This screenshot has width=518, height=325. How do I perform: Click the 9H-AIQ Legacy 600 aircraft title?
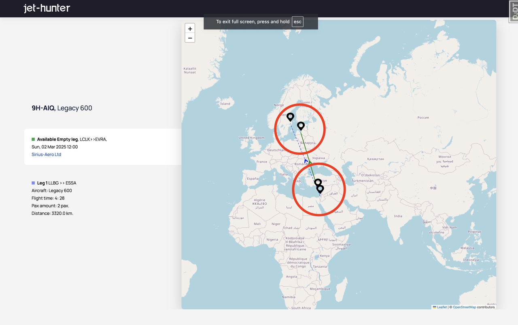pyautogui.click(x=62, y=108)
